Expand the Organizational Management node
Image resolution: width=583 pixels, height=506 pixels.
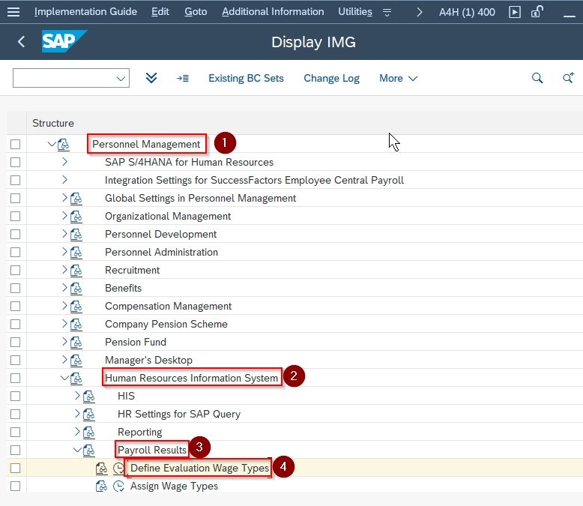[64, 216]
